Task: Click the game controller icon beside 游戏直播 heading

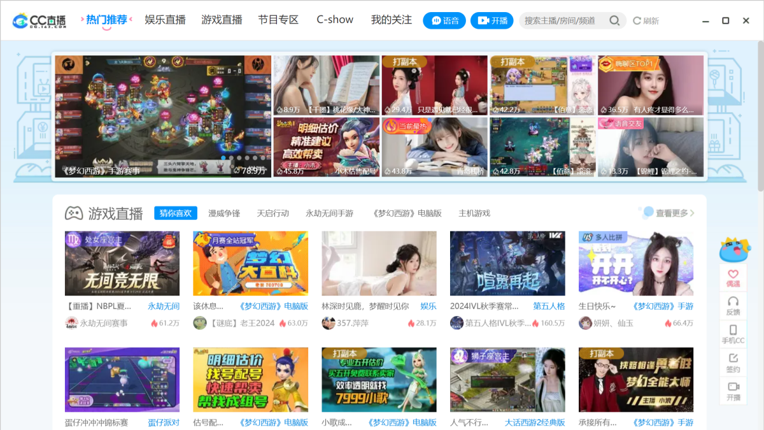Action: [74, 213]
